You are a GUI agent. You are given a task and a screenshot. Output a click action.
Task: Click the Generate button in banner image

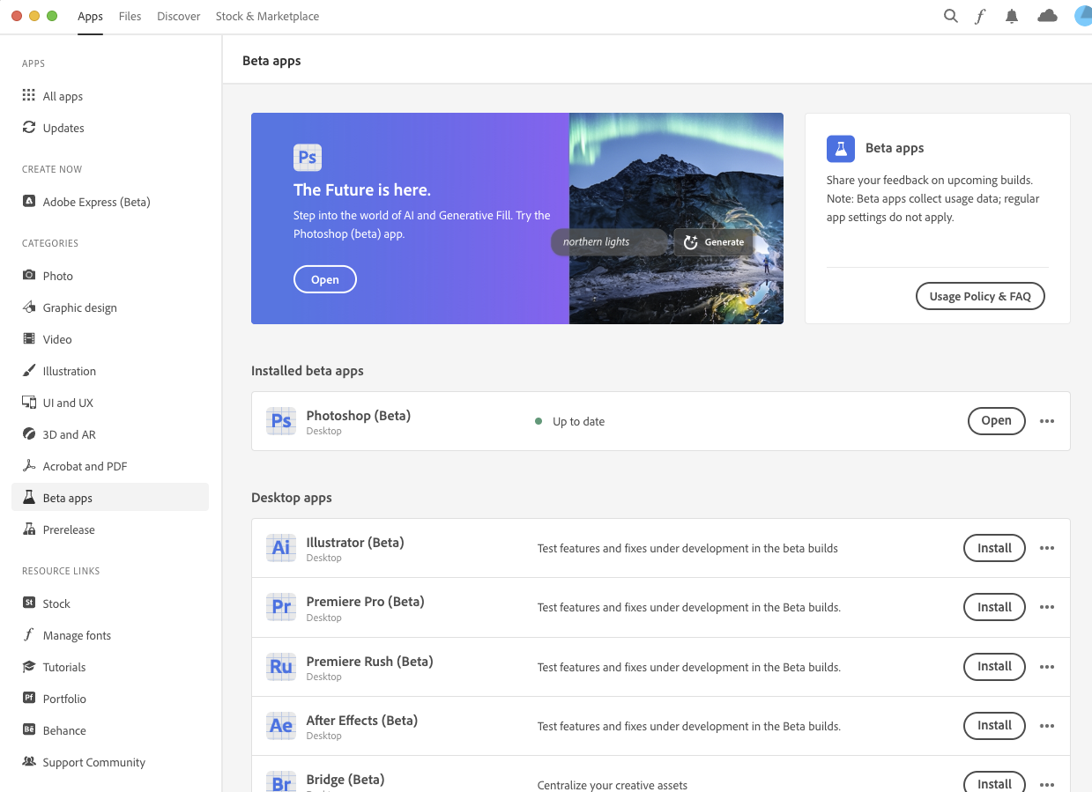click(714, 242)
